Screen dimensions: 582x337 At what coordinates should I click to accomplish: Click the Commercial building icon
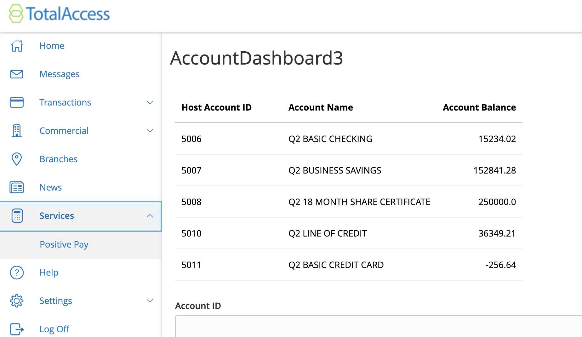pos(17,131)
